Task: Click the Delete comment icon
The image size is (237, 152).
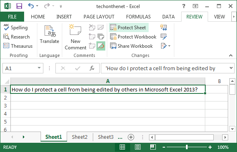Action: 92,27
